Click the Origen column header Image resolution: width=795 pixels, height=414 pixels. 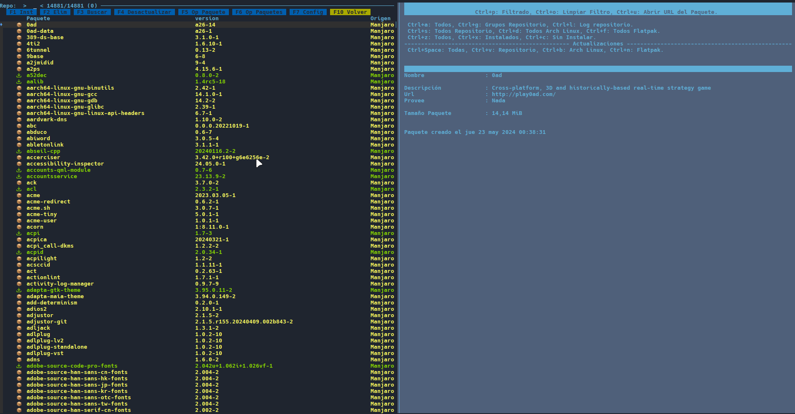point(381,19)
